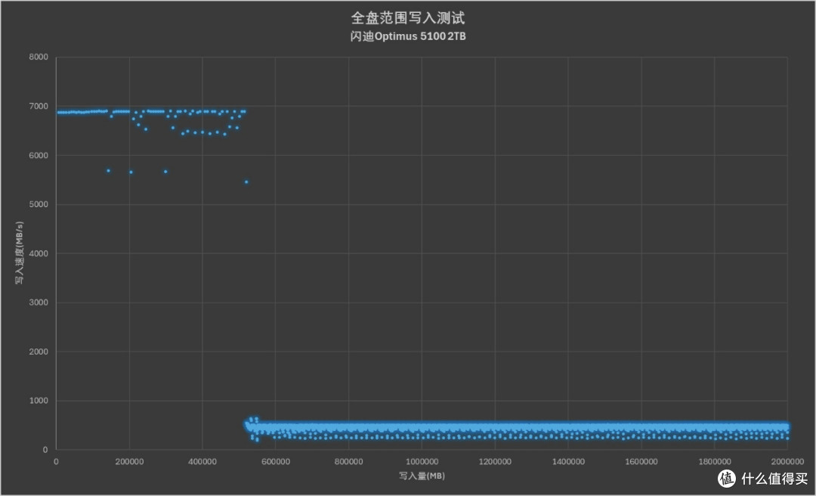Click X-axis label 1000000

pos(422,462)
